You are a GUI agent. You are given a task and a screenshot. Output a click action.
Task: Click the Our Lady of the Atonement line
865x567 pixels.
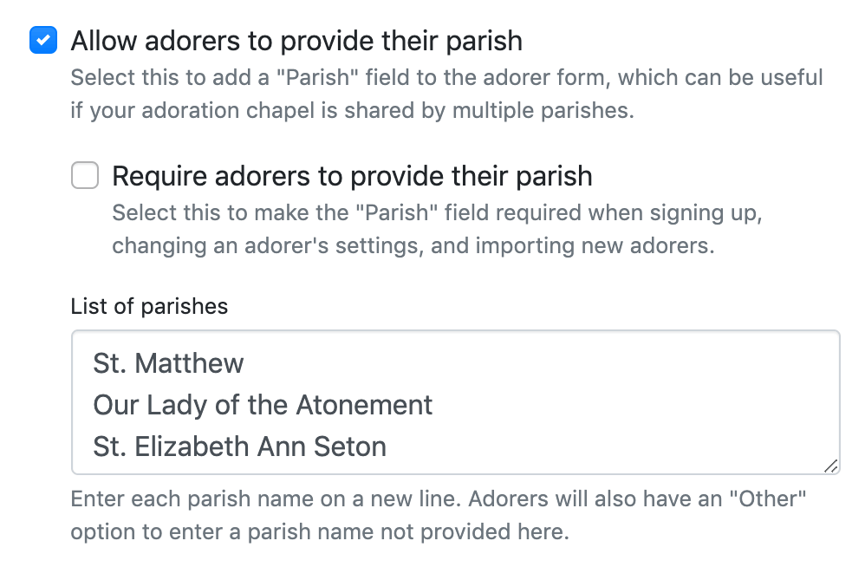(x=263, y=405)
